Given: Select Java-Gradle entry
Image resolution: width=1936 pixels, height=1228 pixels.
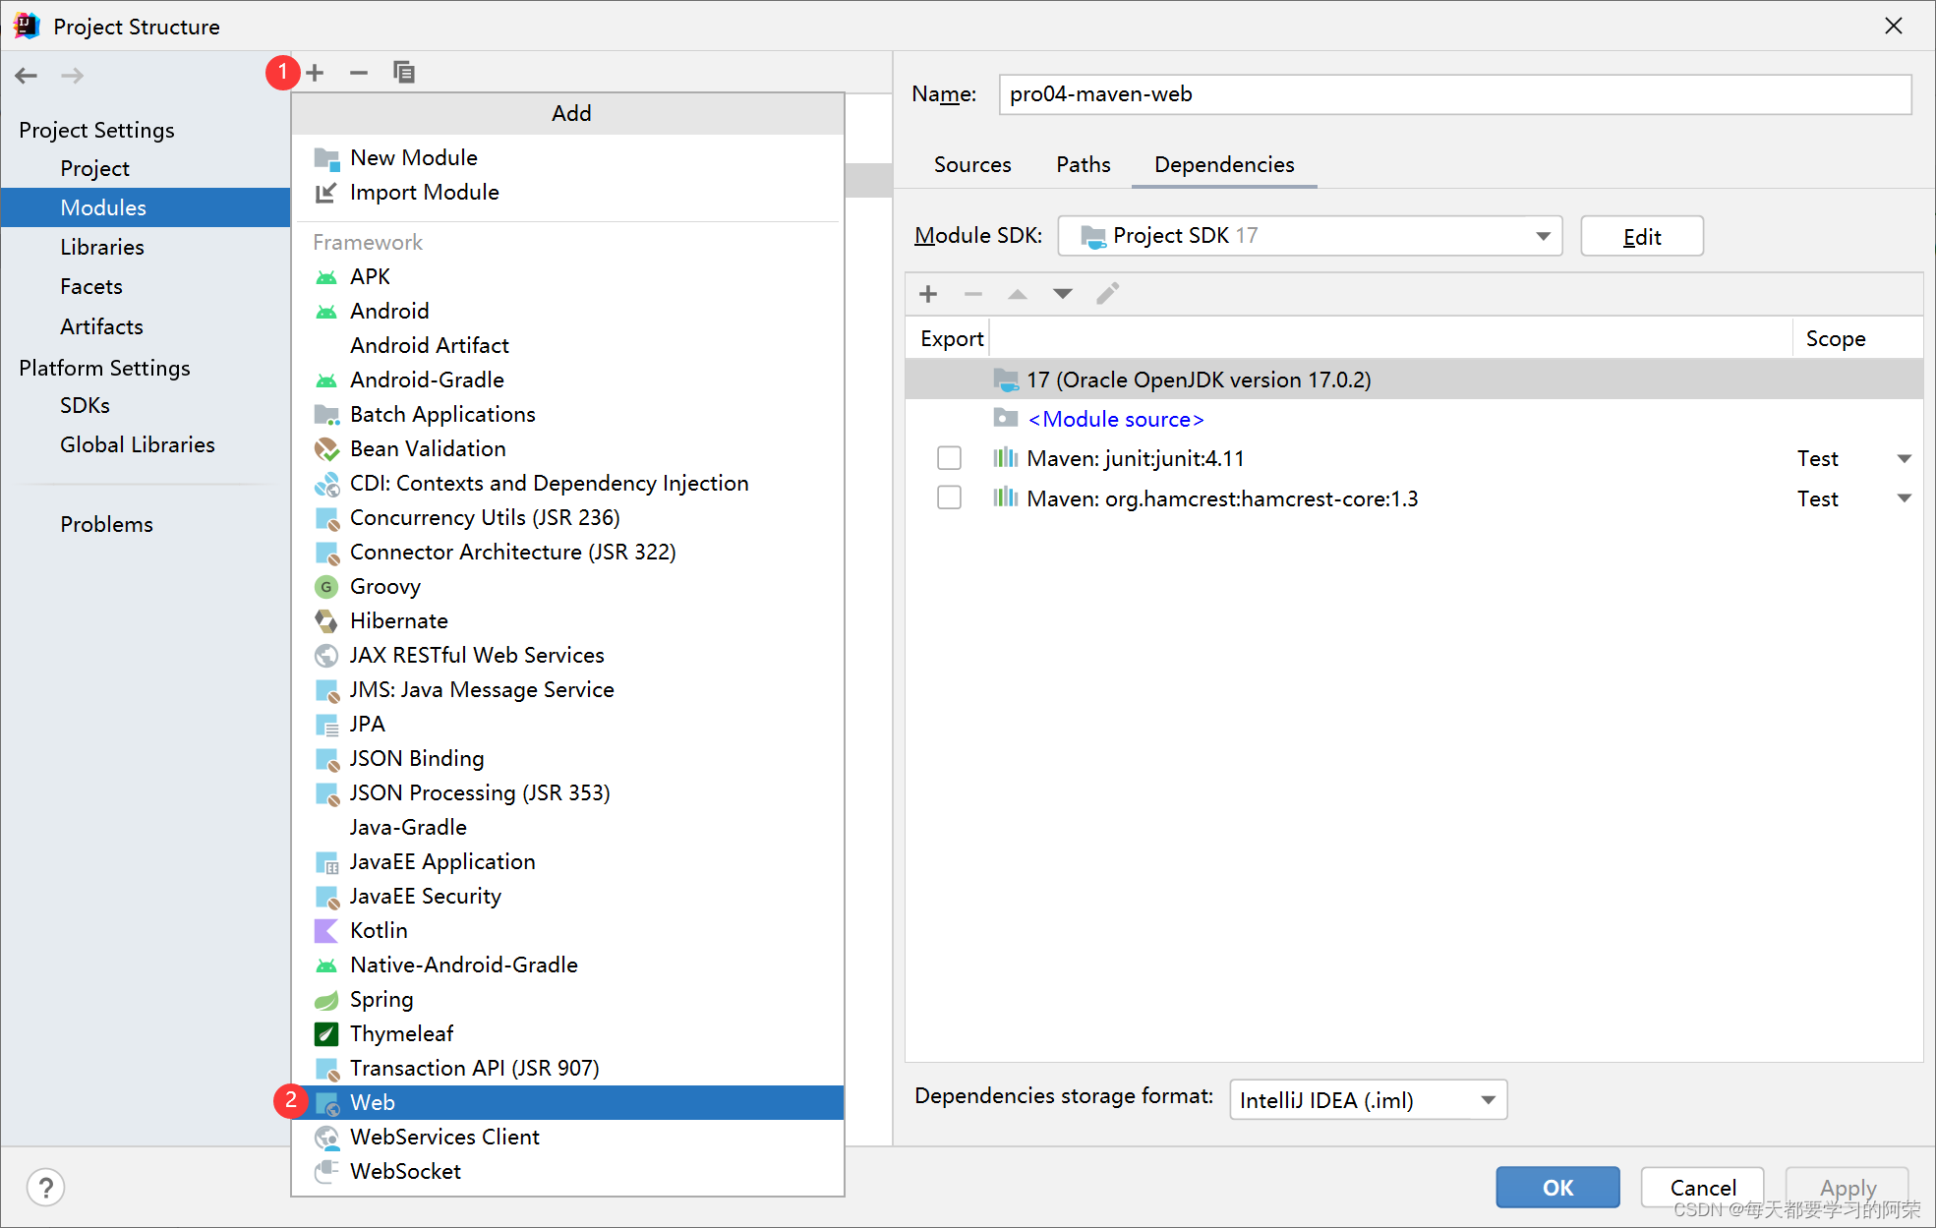Looking at the screenshot, I should click(568, 827).
